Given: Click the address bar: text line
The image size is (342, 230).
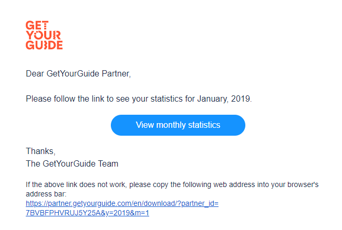Looking at the screenshot, I should click(x=46, y=194).
